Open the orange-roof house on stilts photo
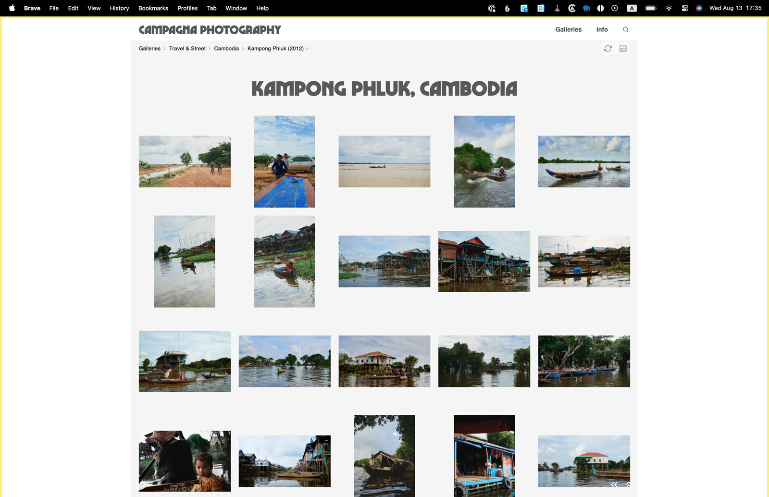Viewport: 769px width, 497px height. [x=384, y=361]
